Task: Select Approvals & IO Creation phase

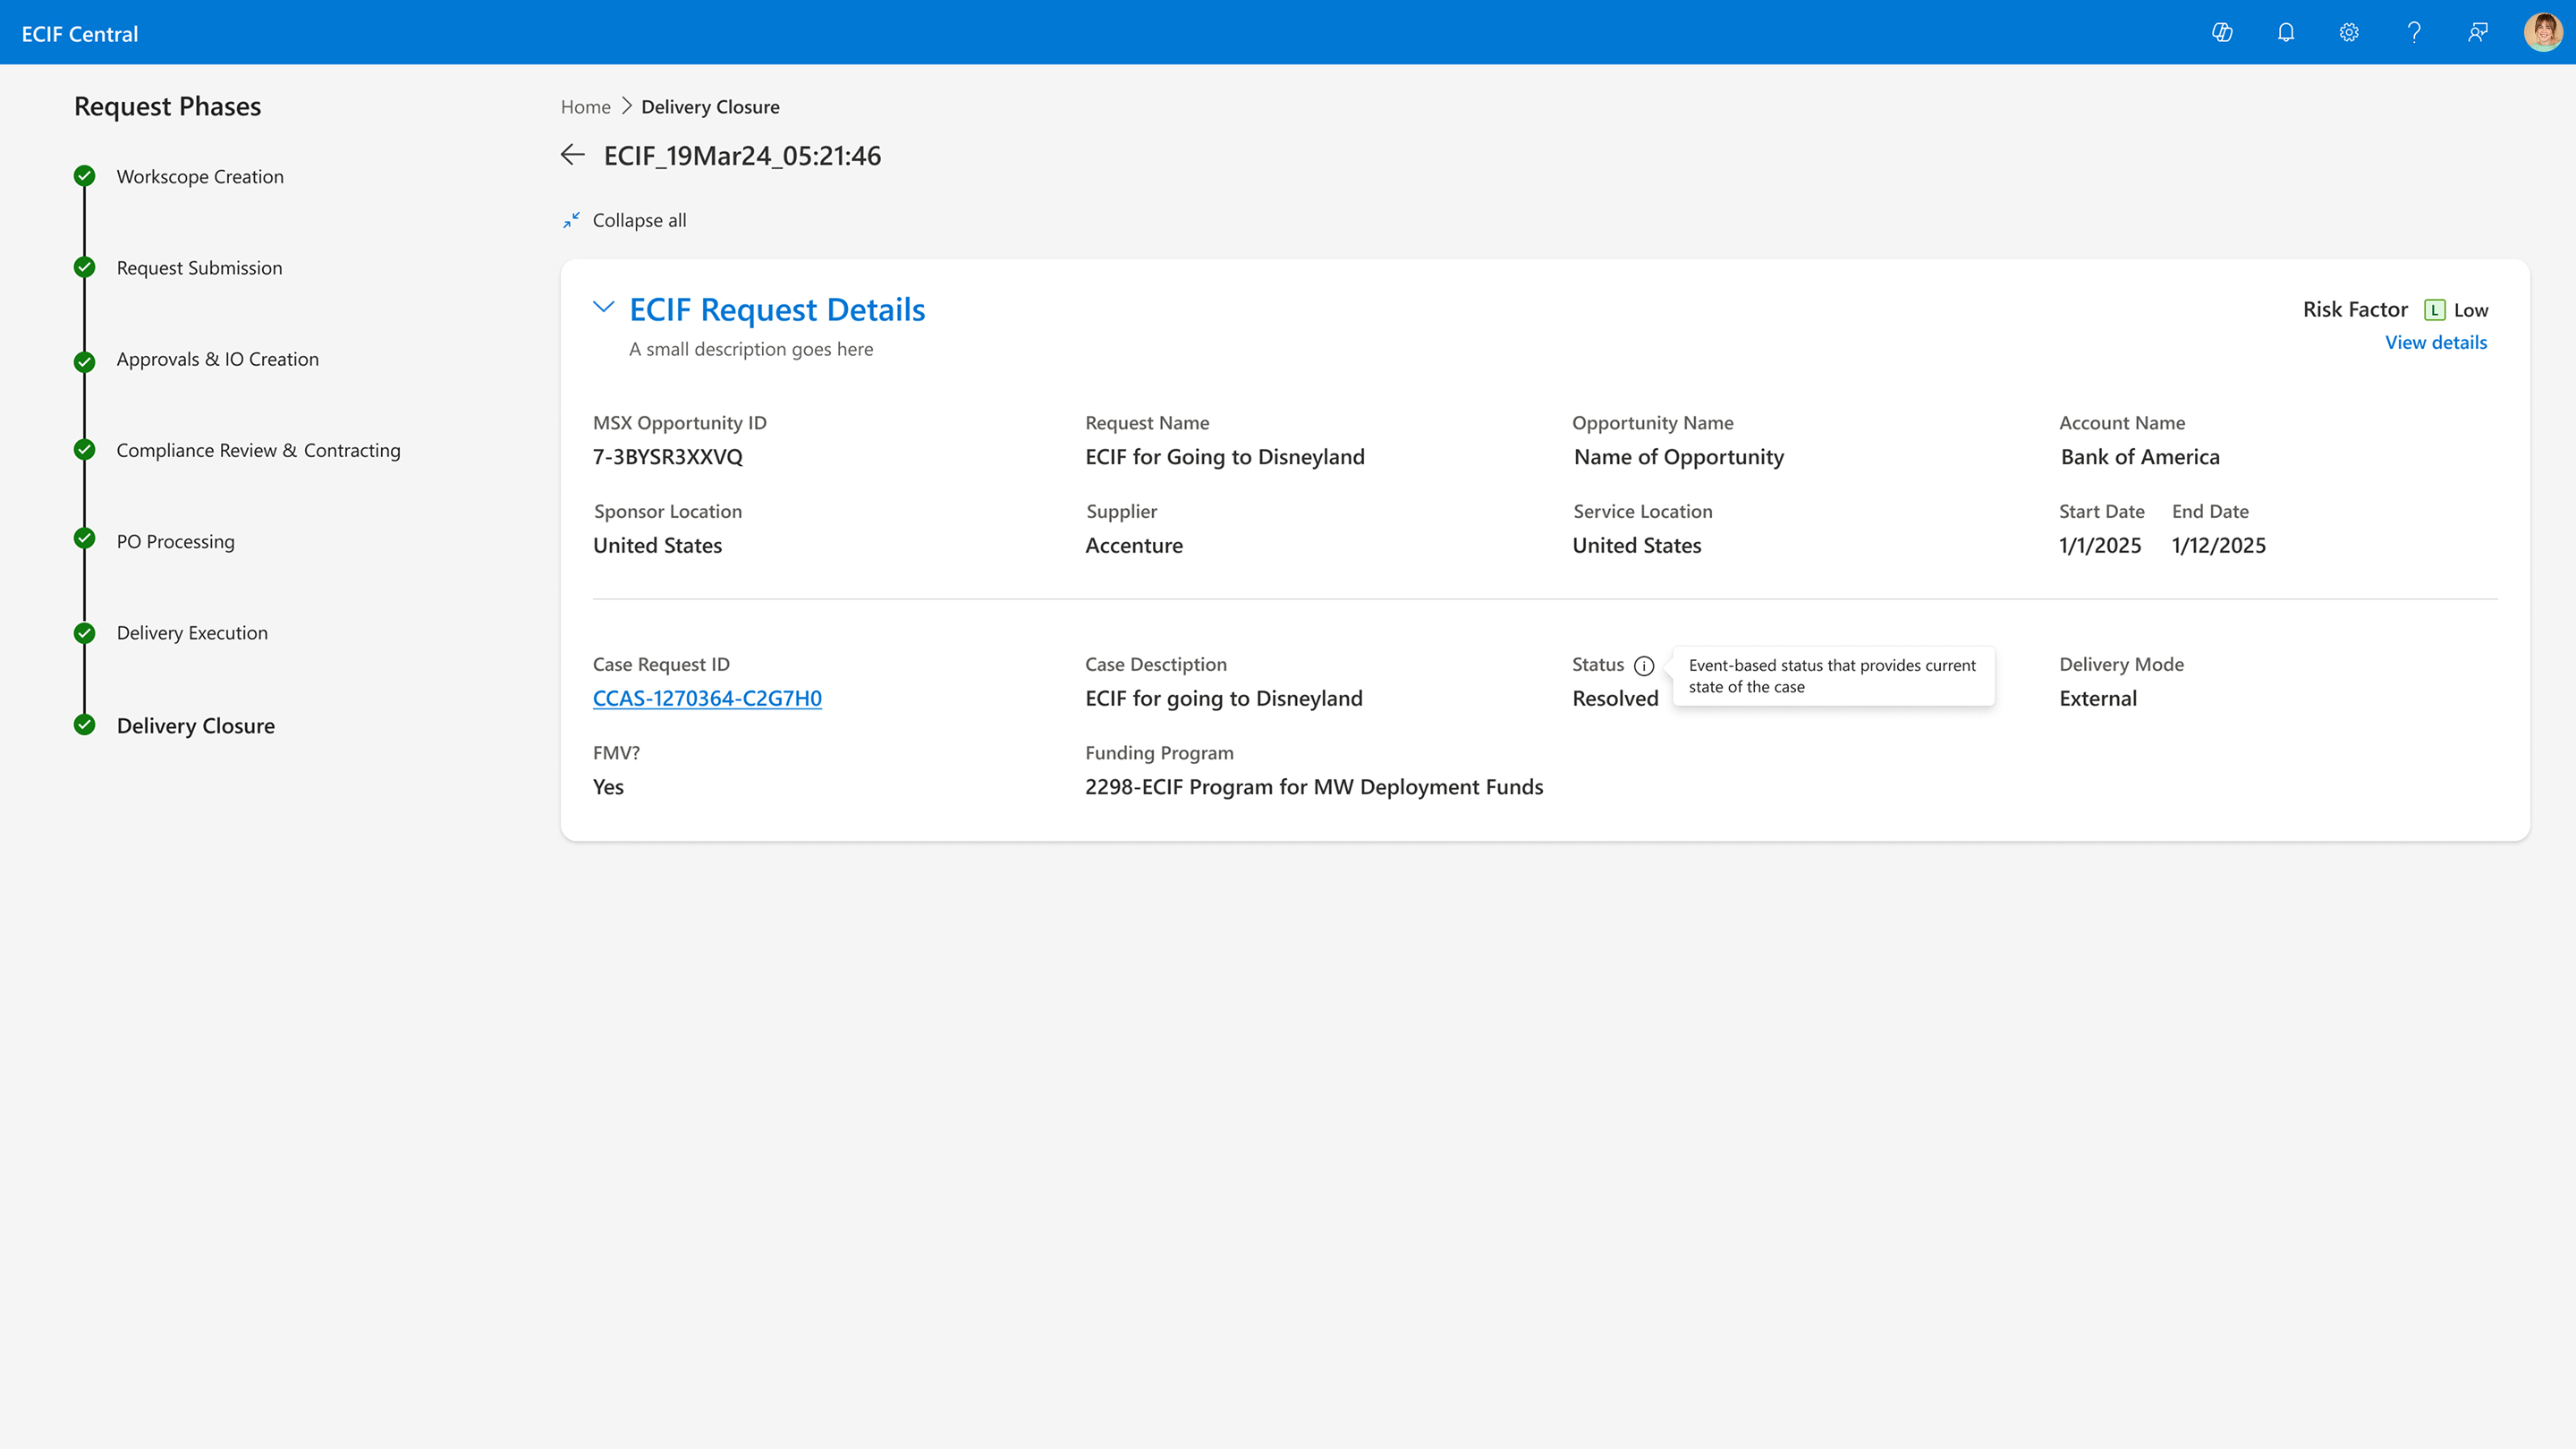Action: 217,359
